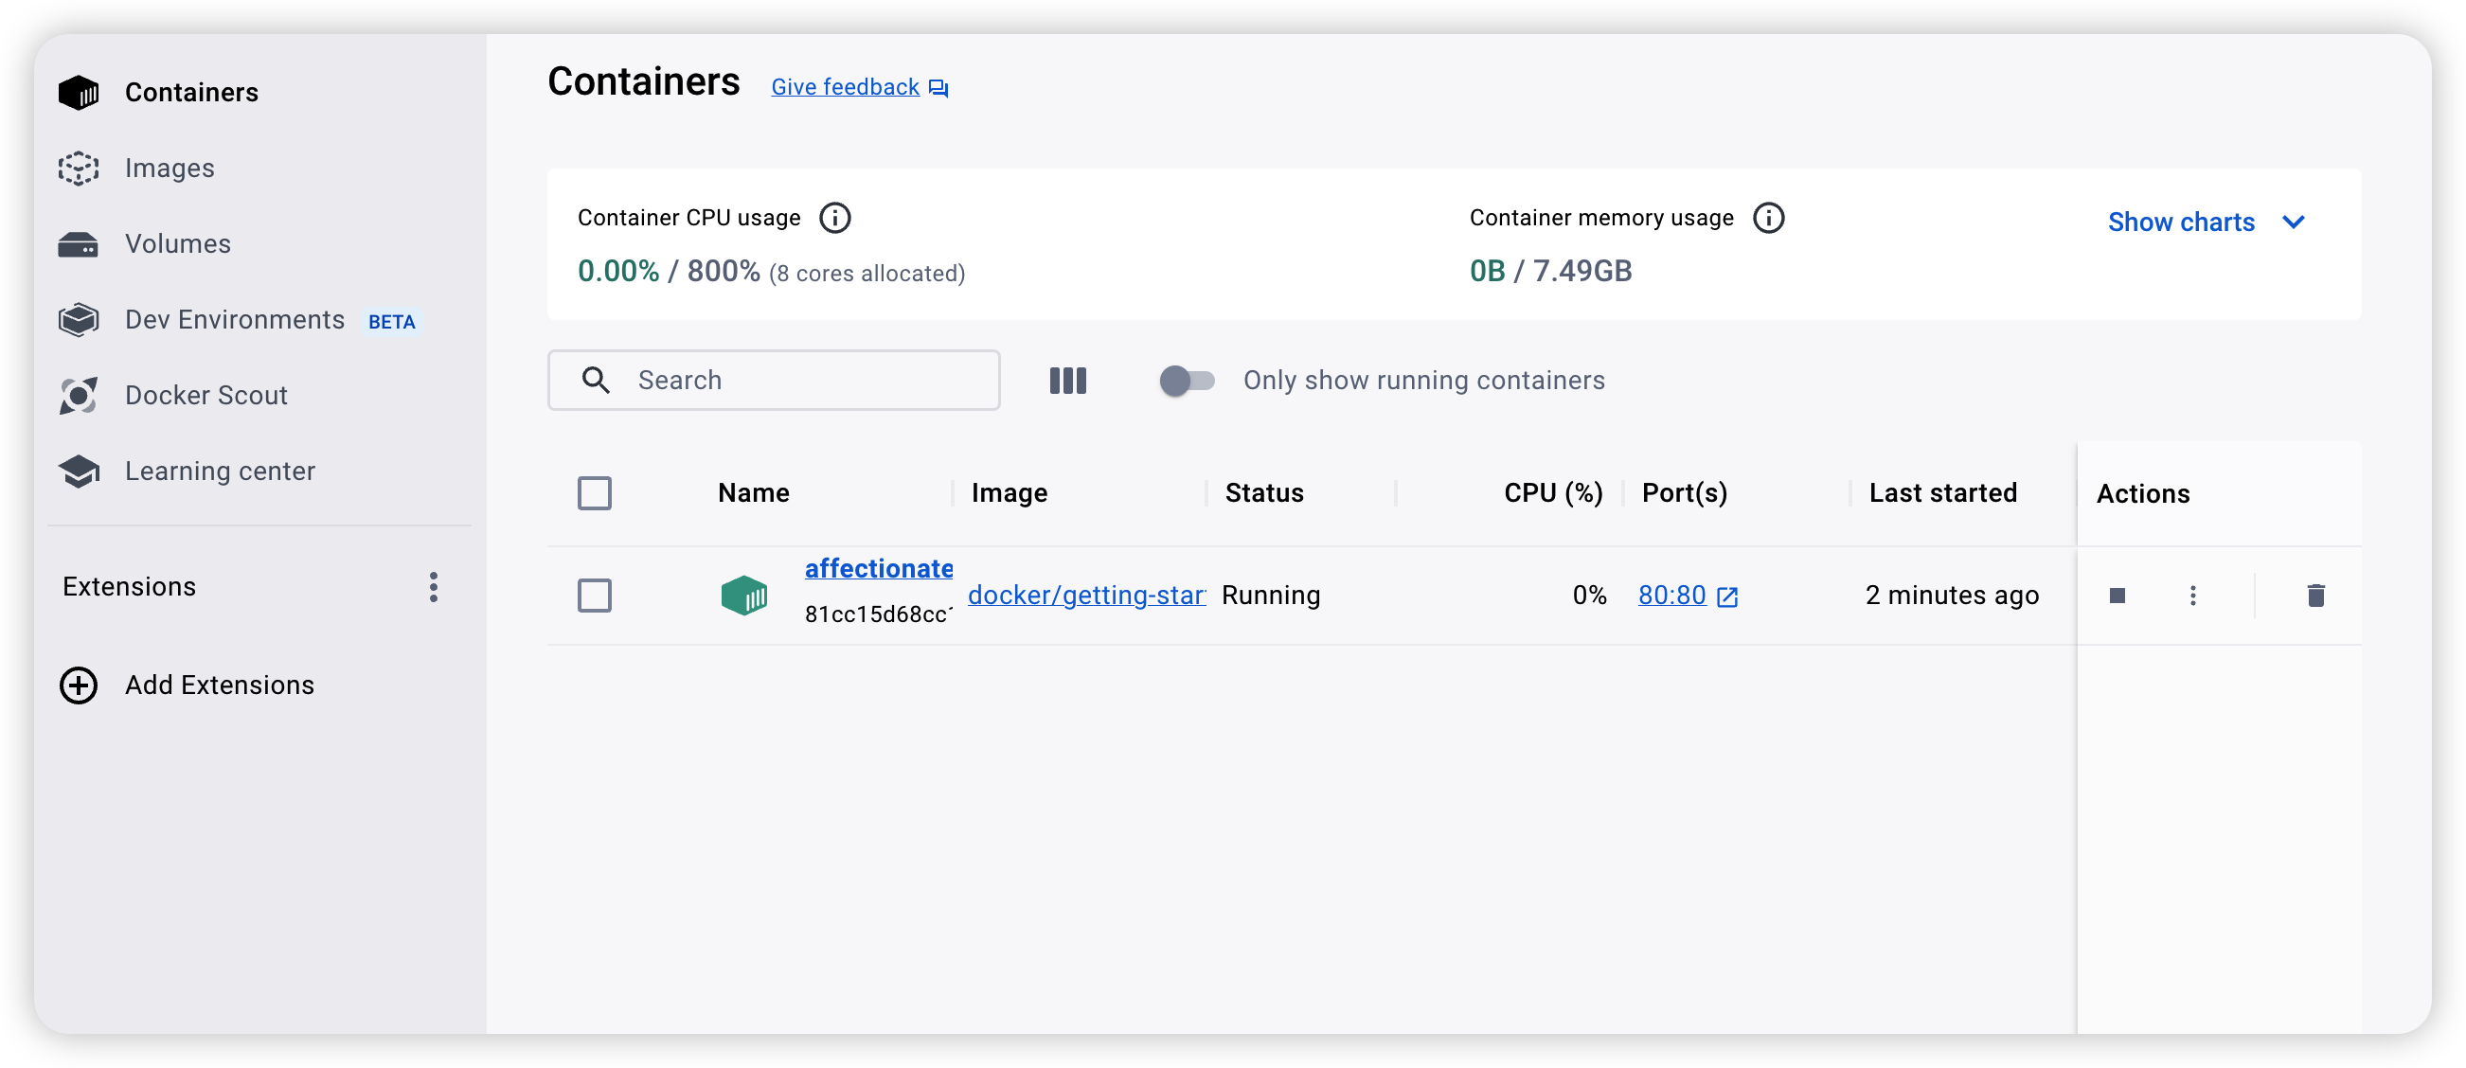
Task: Check the select-all containers checkbox
Action: point(595,494)
